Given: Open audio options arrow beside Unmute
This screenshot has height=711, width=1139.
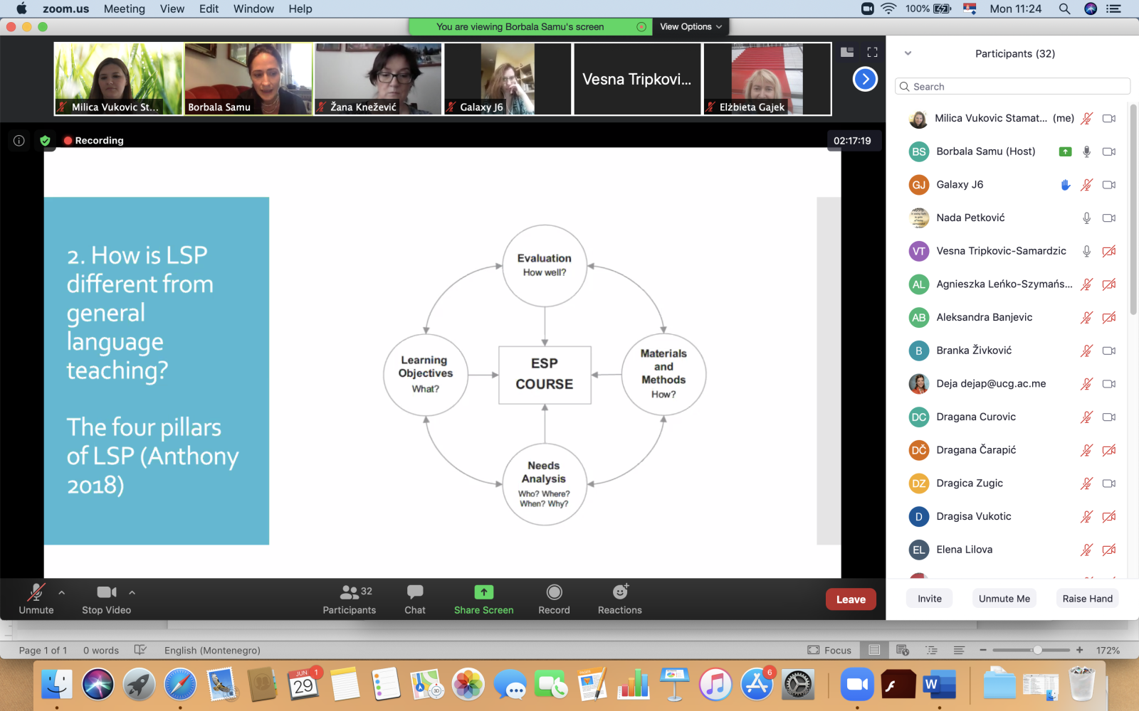Looking at the screenshot, I should 62,592.
